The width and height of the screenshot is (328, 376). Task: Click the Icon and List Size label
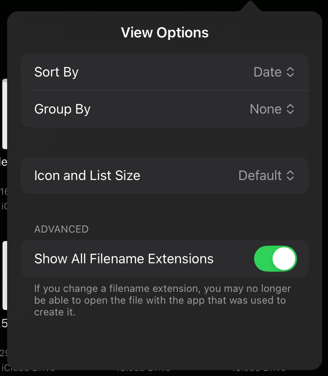[x=87, y=175]
